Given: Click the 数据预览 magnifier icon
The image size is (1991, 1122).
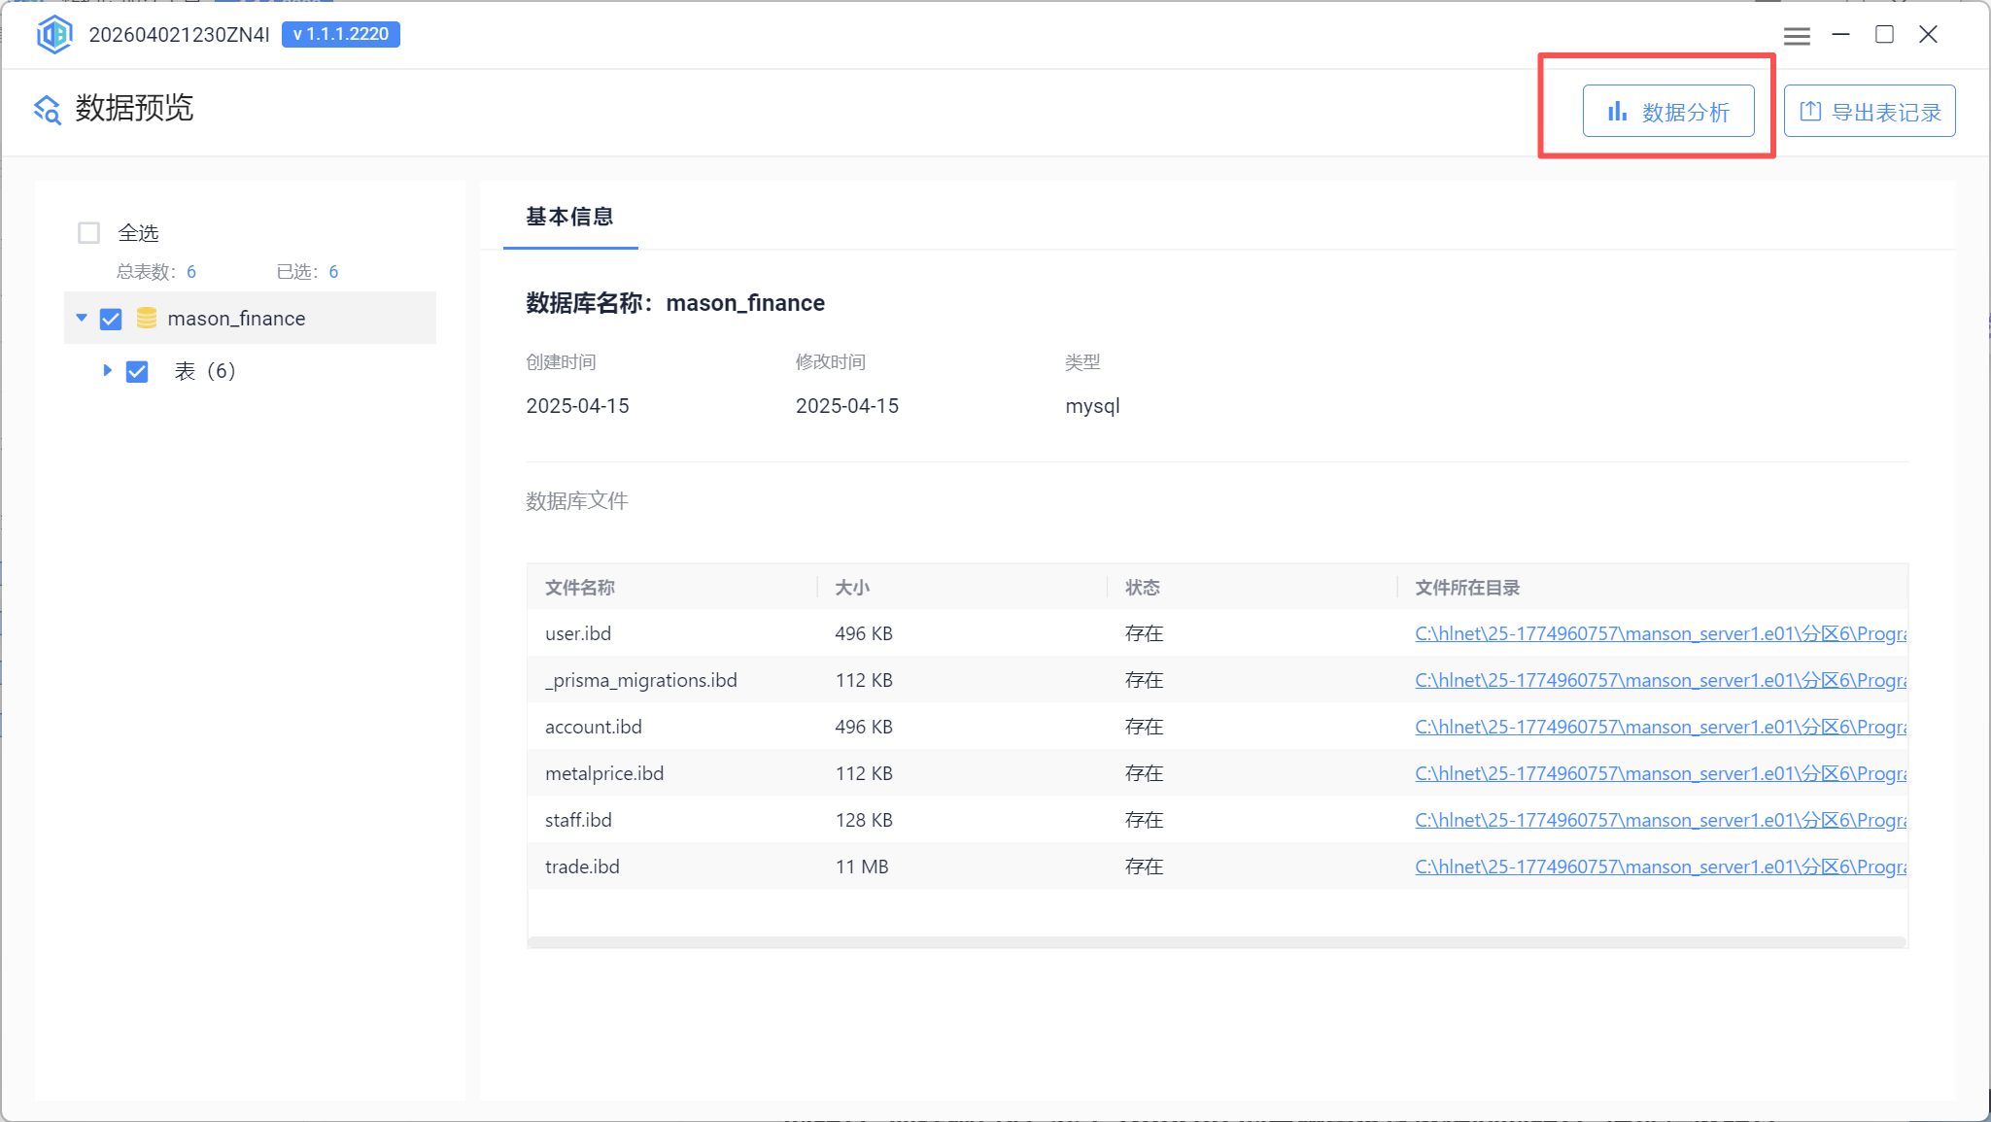Looking at the screenshot, I should [x=48, y=110].
